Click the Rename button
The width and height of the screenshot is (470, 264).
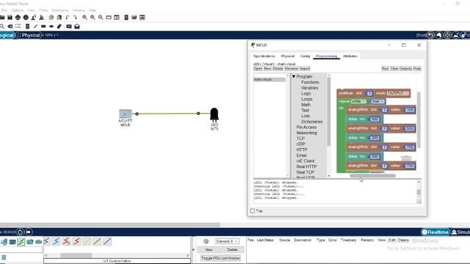click(292, 68)
